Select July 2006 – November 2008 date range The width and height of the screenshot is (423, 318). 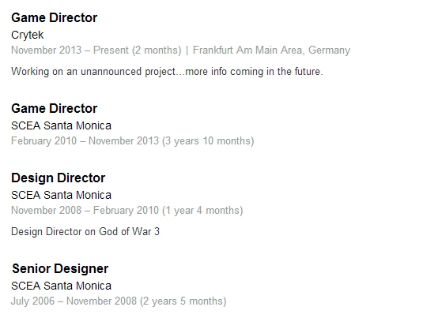(74, 301)
